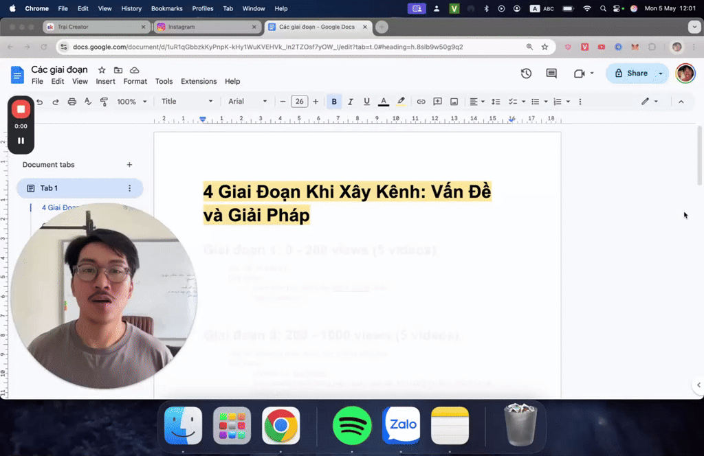Show the side panel arrow at right edge
Viewport: 704px width, 456px height.
click(698, 385)
